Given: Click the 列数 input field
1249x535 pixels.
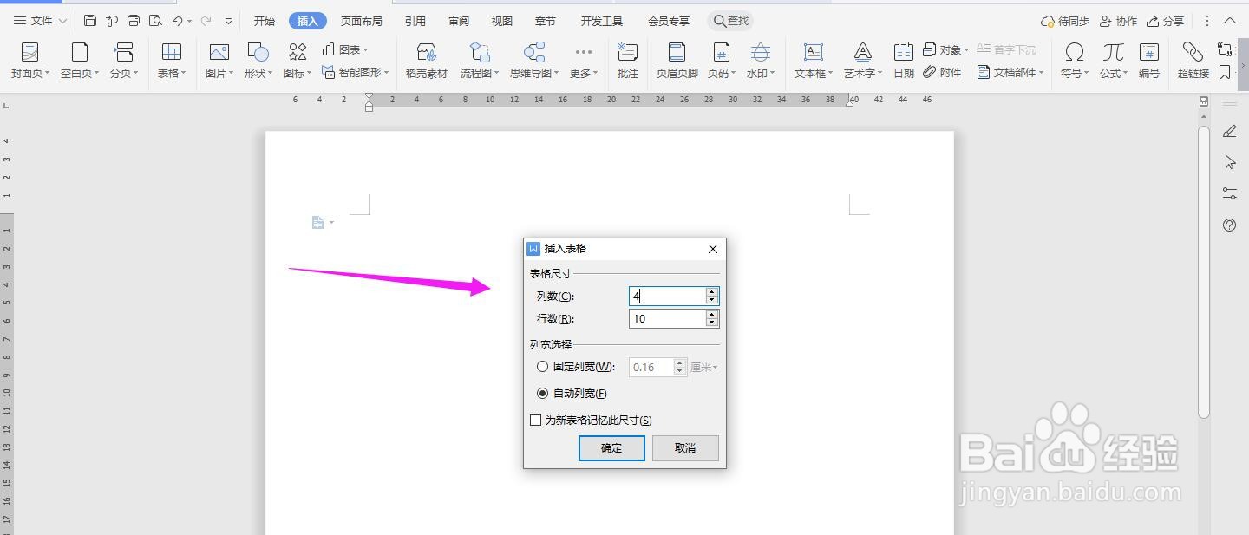Looking at the screenshot, I should click(x=668, y=296).
